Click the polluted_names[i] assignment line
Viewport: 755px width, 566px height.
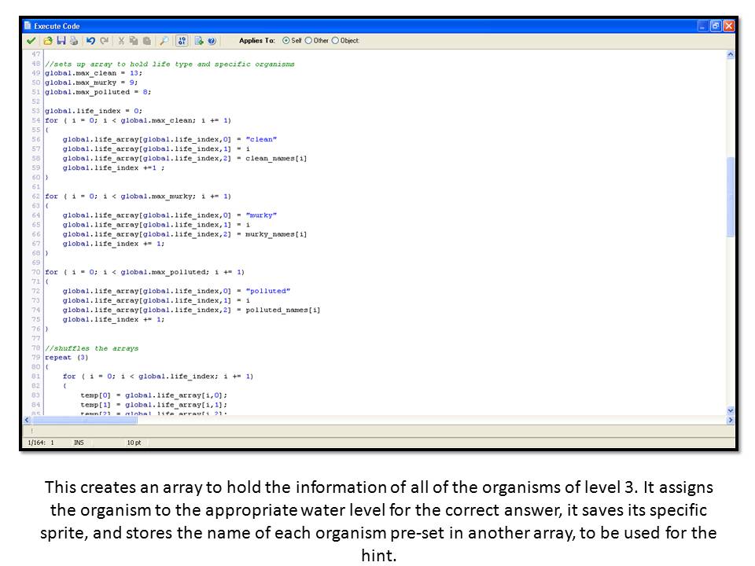coord(191,310)
